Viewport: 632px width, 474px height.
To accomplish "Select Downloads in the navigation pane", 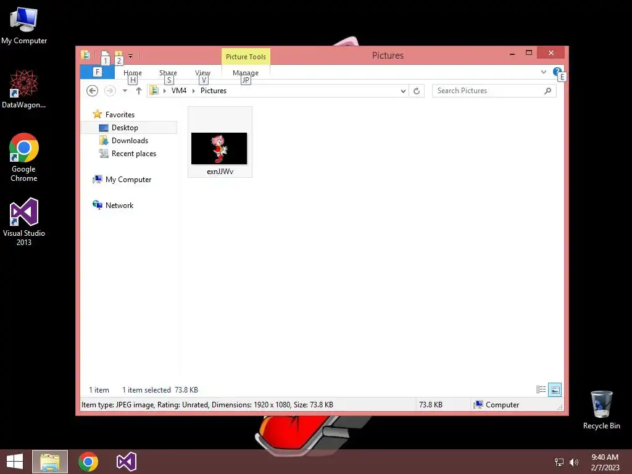I will [130, 141].
